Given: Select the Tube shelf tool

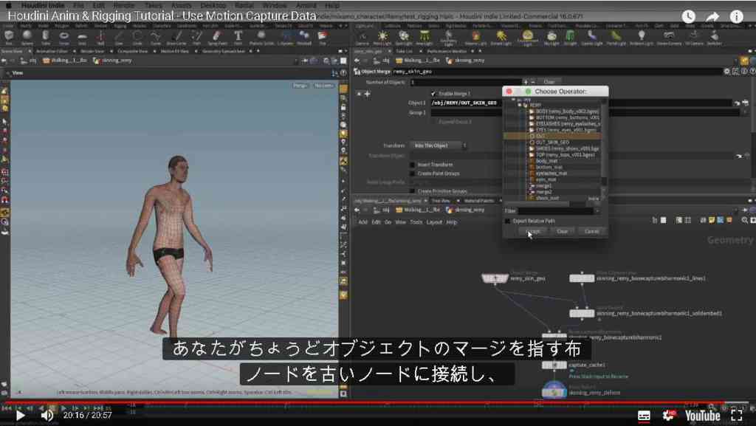Looking at the screenshot, I should coord(45,37).
